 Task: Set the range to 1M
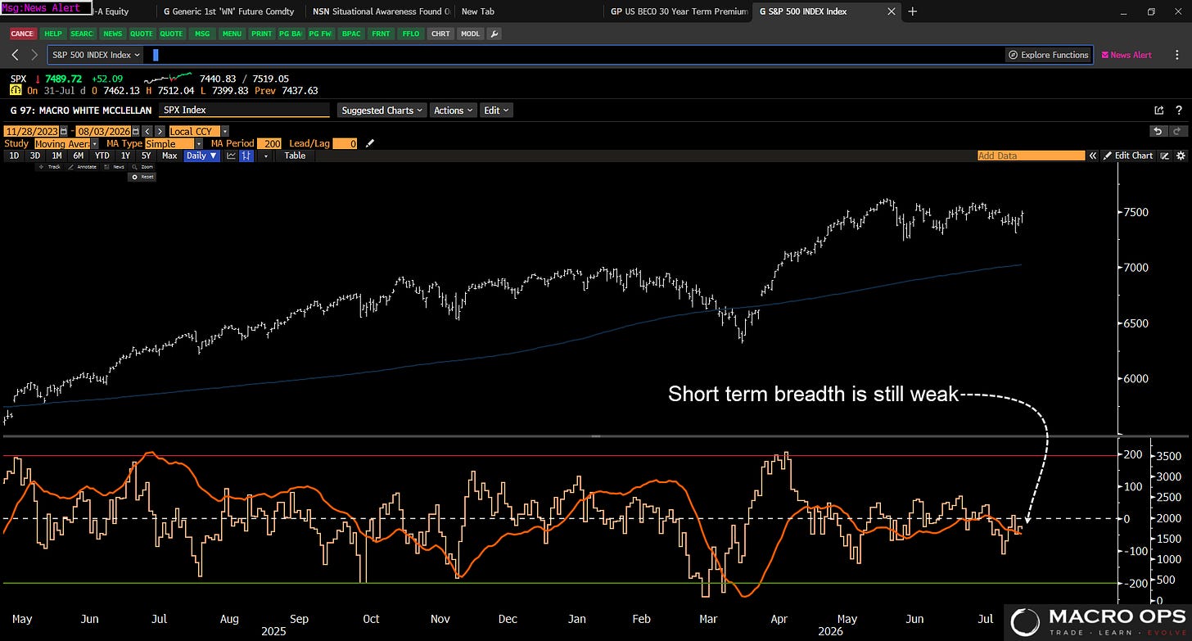coord(56,156)
